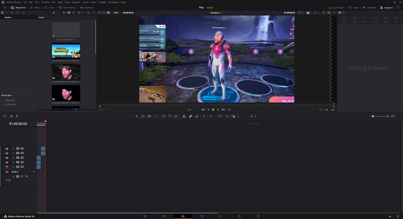
Task: Click timeline Full Extent Zoom icon
Action: (220, 116)
